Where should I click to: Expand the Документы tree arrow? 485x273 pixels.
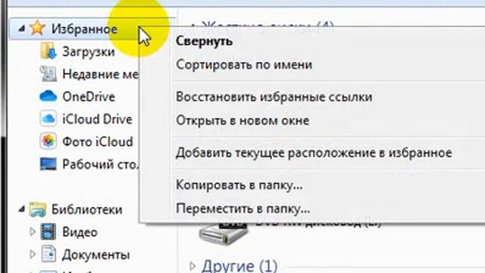(x=32, y=254)
